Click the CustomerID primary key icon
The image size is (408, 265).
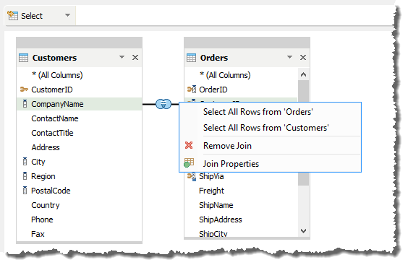tap(24, 90)
